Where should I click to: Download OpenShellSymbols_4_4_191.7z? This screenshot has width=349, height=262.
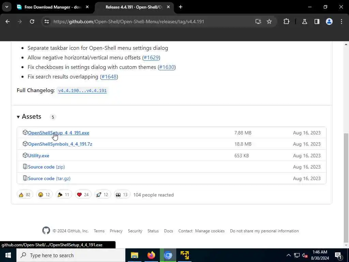pos(60,144)
